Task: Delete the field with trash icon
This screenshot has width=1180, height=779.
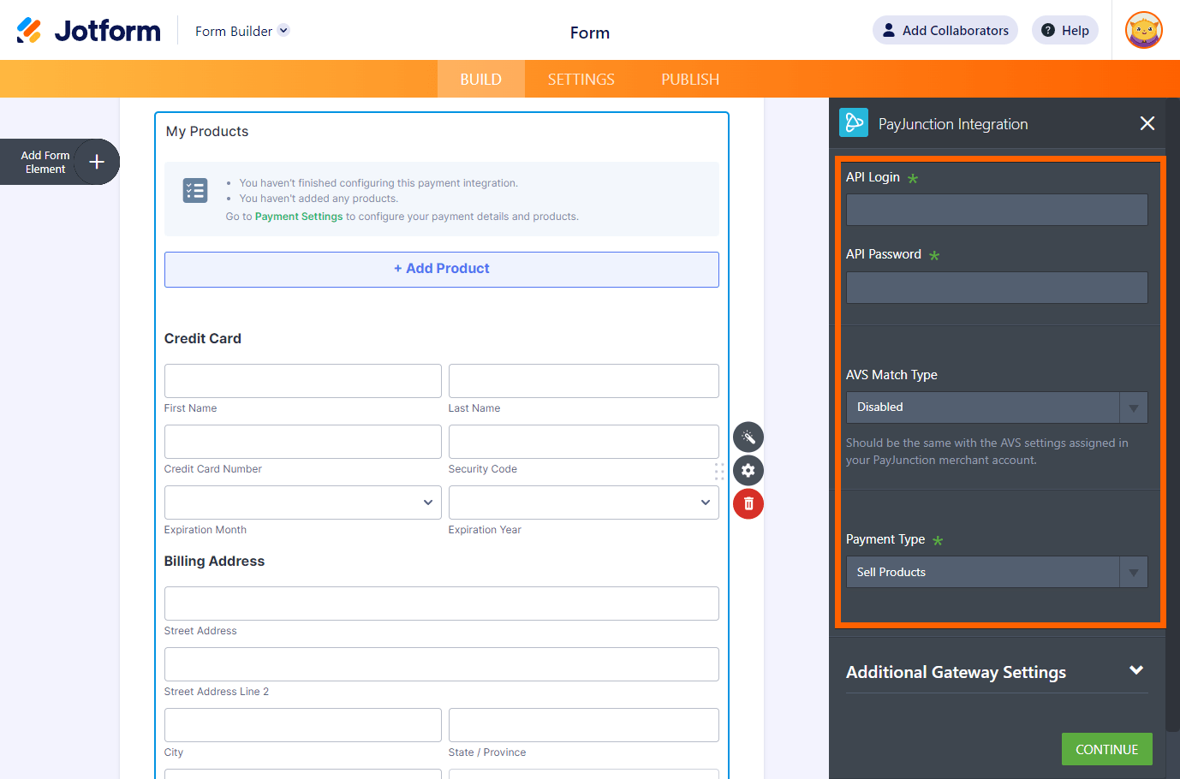Action: (x=748, y=503)
